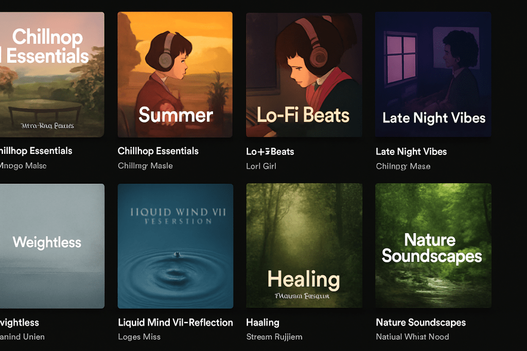This screenshot has height=351, width=527.
Task: Click the Healing forest cover artwork
Action: [304, 245]
